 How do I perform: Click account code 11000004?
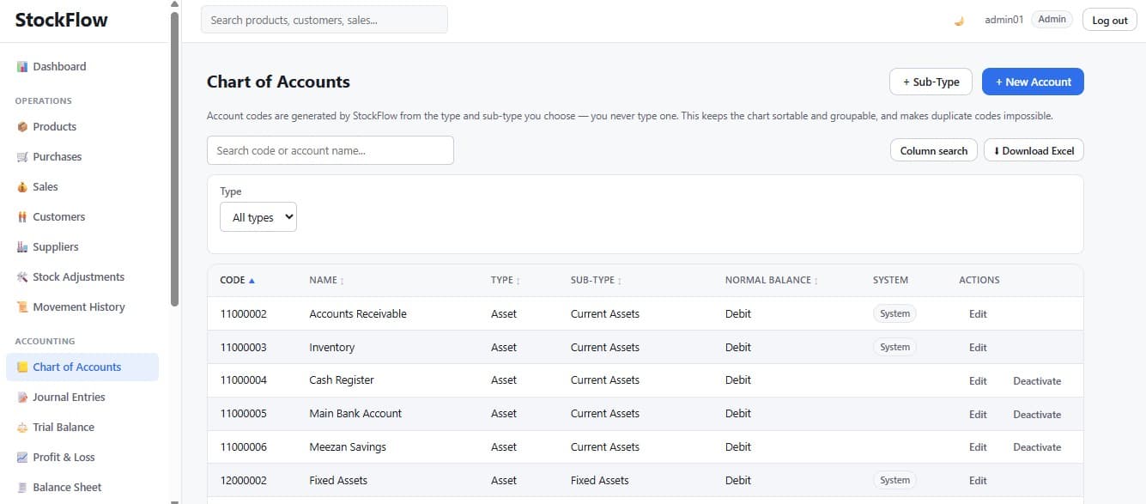click(244, 380)
